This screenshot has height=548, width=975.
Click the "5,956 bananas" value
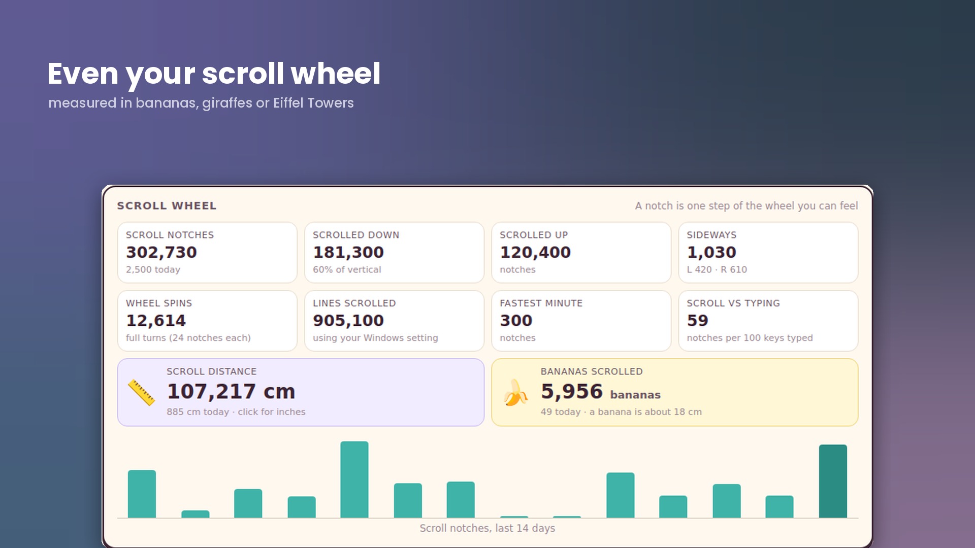(x=601, y=391)
